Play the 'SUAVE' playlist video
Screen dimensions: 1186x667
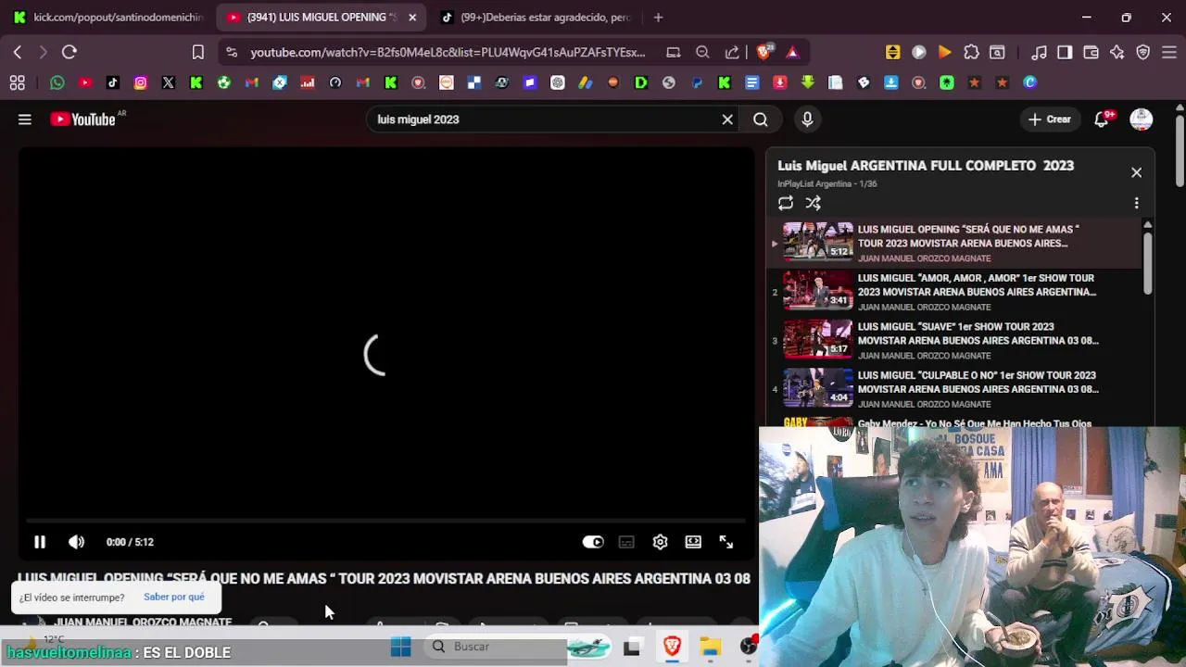coord(953,340)
